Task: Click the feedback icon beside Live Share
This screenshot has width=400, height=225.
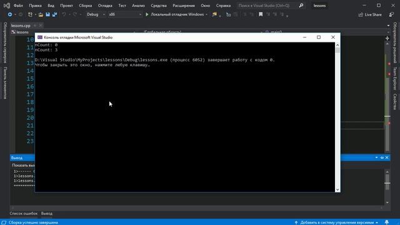Action: [x=392, y=14]
